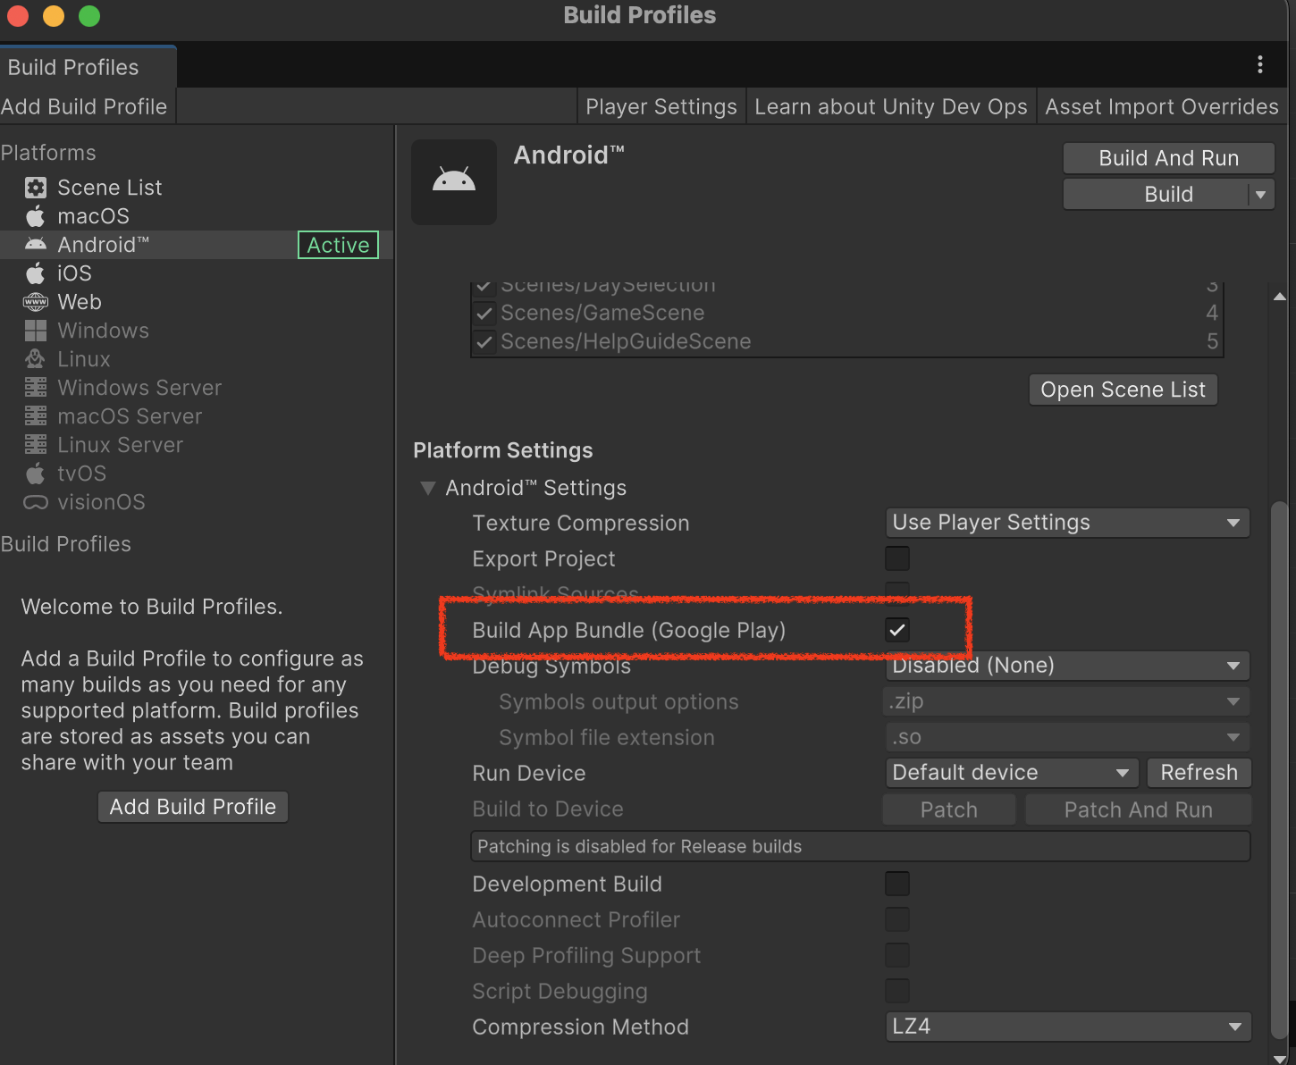Select the tvOS platform
The width and height of the screenshot is (1296, 1065).
pyautogui.click(x=197, y=474)
